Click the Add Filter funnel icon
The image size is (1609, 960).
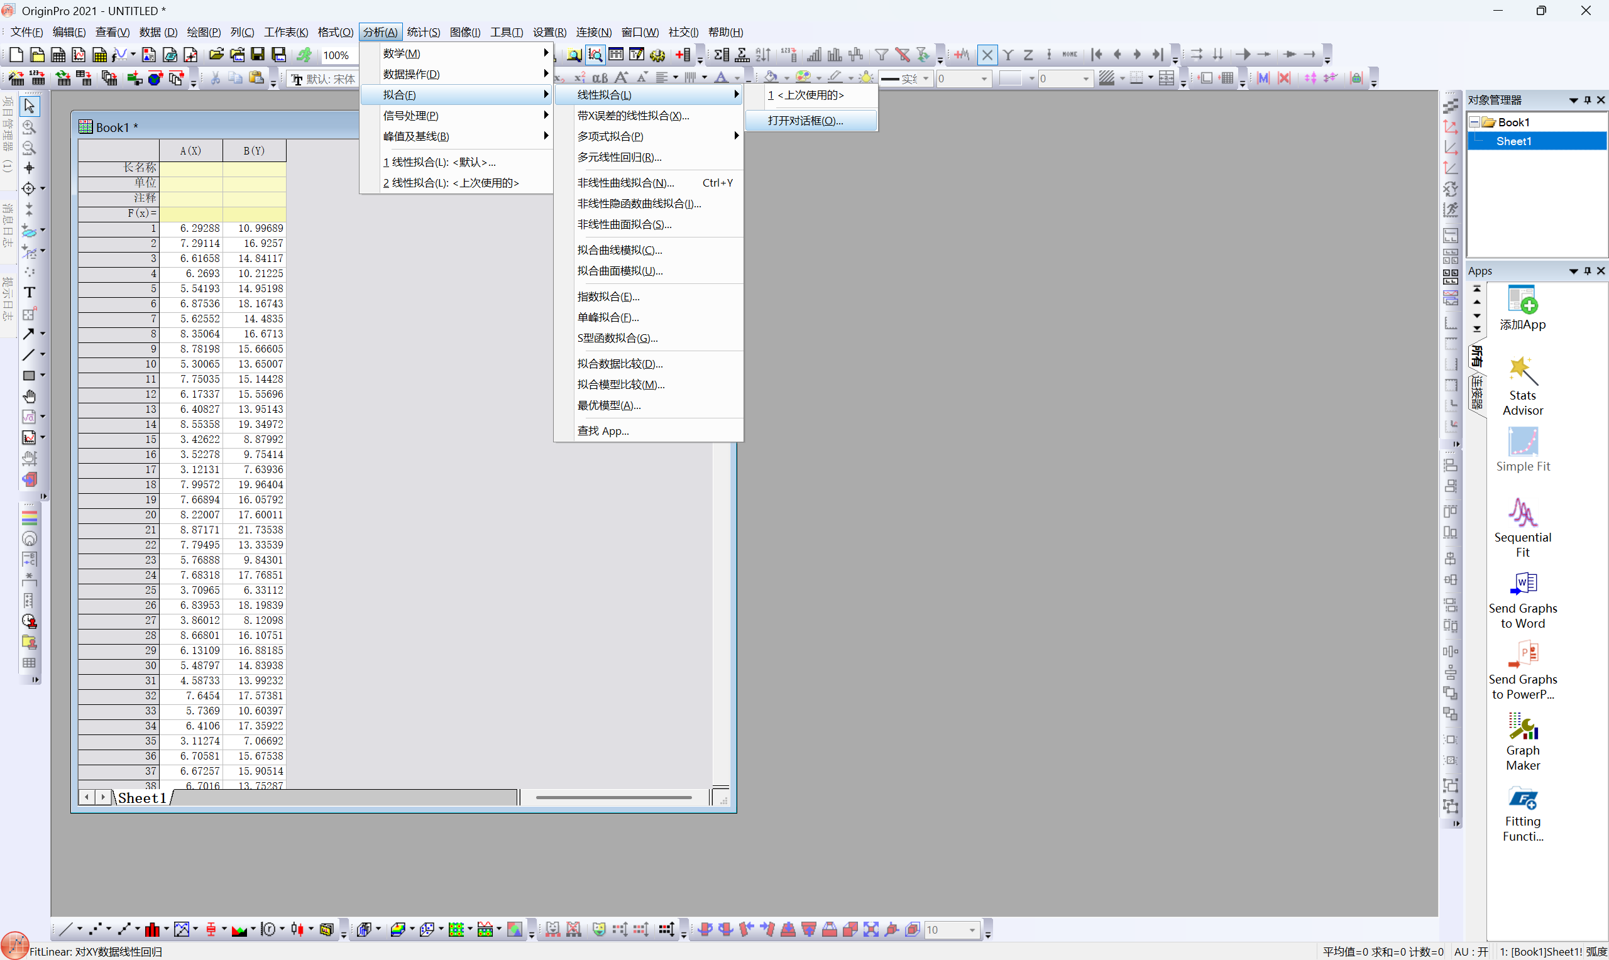tap(882, 55)
